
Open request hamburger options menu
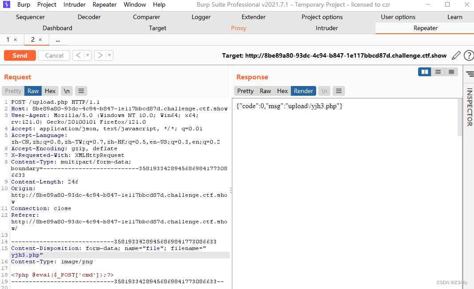81,91
